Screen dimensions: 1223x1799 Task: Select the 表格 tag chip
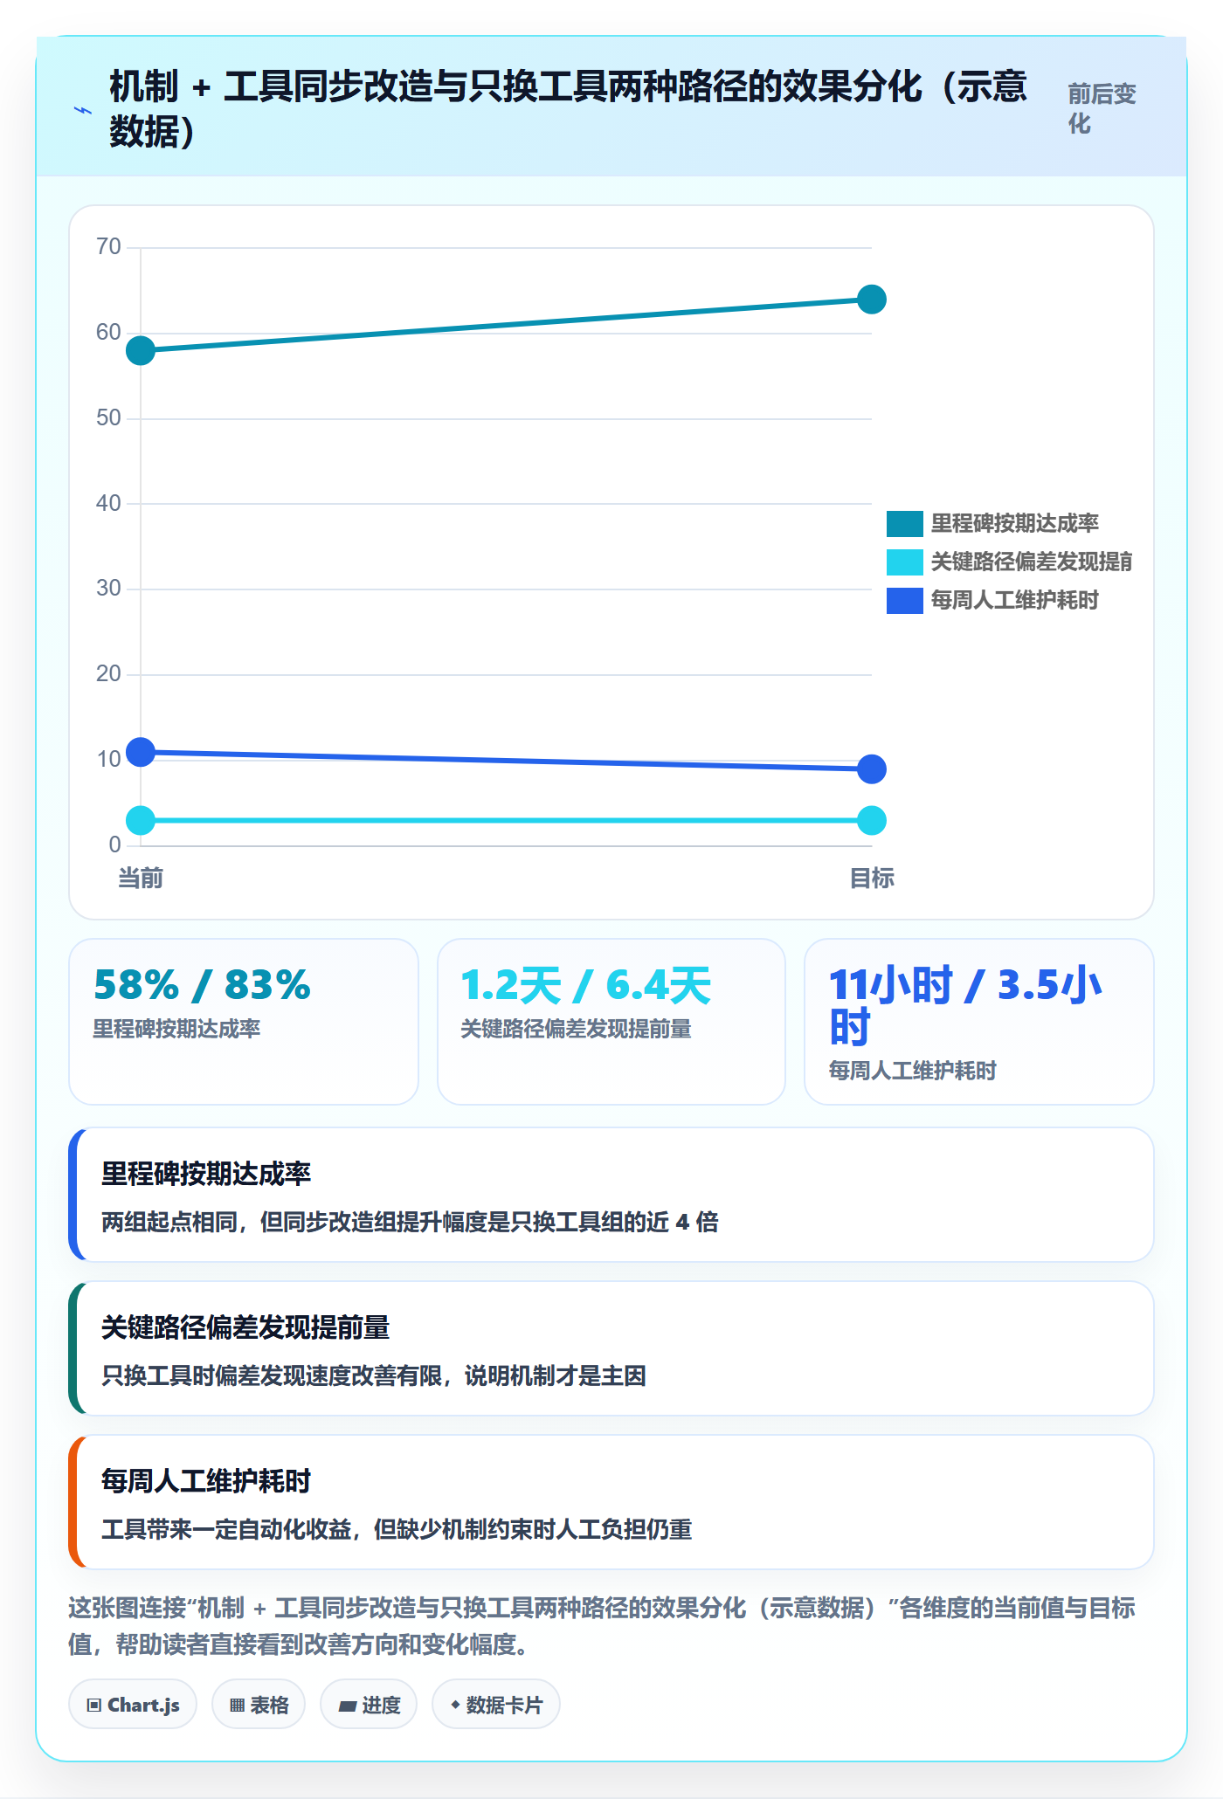pos(259,1704)
